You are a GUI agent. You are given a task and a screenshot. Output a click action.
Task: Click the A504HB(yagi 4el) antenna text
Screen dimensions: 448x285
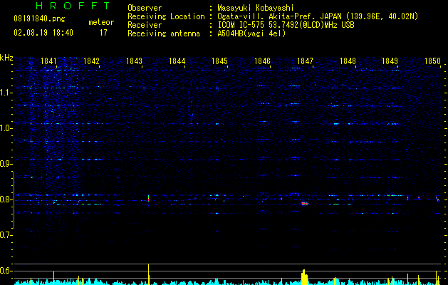coord(251,33)
